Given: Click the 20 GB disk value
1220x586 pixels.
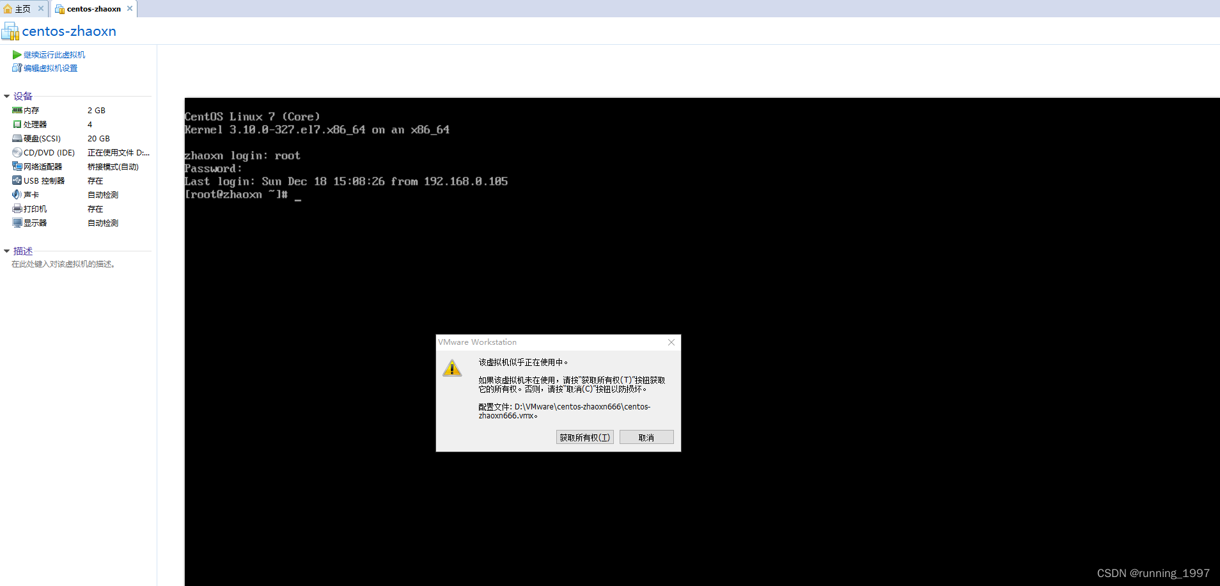Looking at the screenshot, I should pyautogui.click(x=98, y=139).
